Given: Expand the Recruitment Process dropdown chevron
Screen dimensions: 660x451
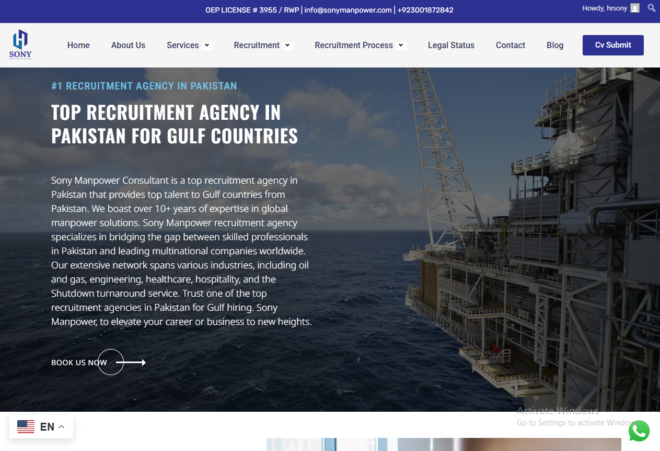Looking at the screenshot, I should tap(401, 46).
